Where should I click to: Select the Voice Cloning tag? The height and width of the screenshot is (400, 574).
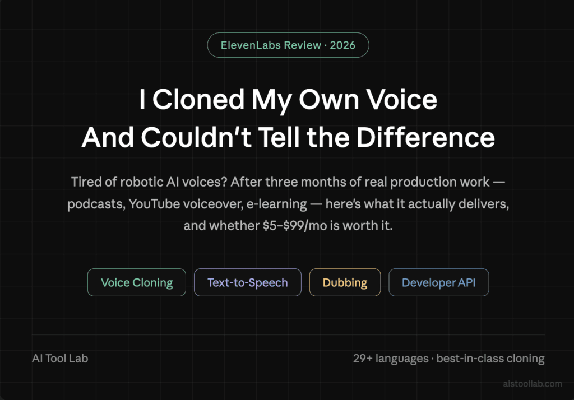pyautogui.click(x=137, y=282)
